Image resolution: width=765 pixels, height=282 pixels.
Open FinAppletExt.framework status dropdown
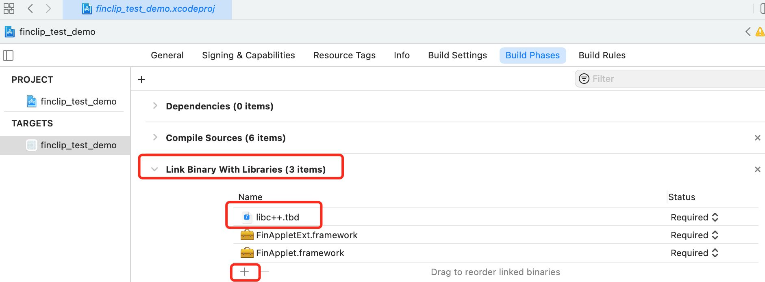pyautogui.click(x=694, y=235)
